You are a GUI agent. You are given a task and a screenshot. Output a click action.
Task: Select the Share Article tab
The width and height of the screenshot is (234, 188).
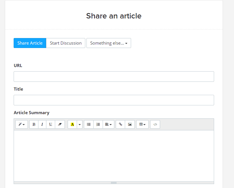coord(30,43)
